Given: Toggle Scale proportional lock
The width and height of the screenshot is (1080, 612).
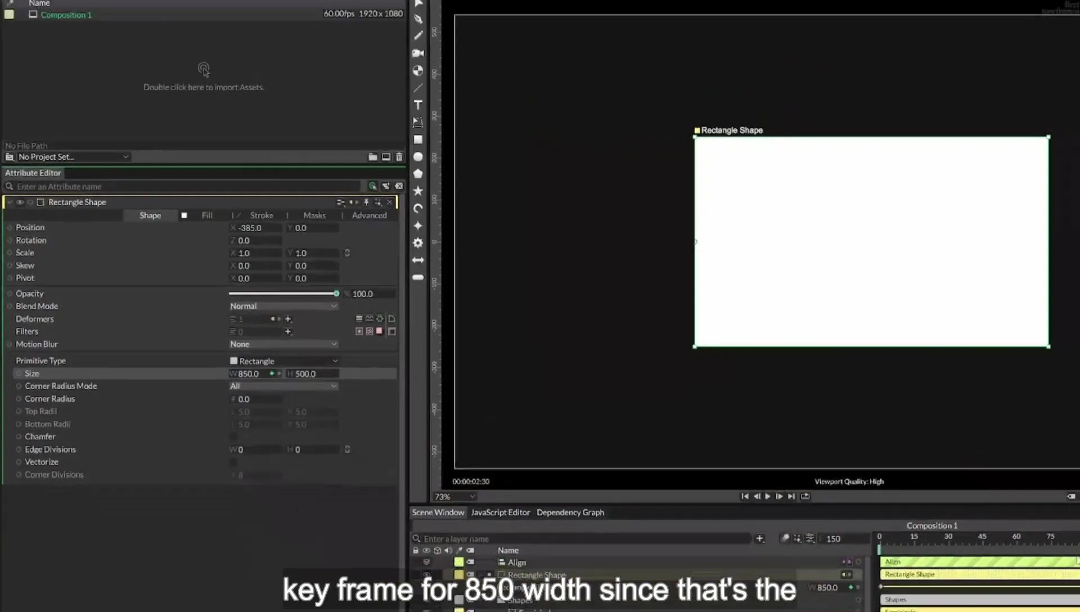Looking at the screenshot, I should (347, 253).
